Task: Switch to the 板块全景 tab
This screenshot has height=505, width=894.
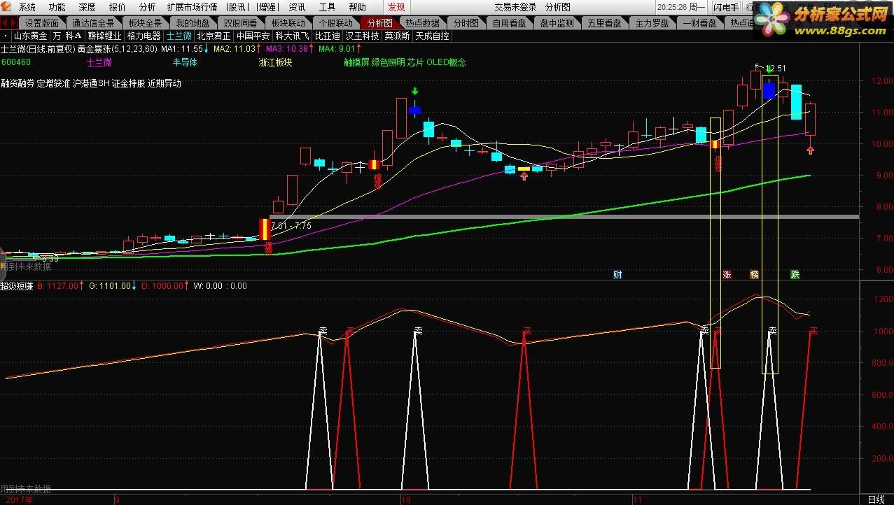Action: (145, 23)
